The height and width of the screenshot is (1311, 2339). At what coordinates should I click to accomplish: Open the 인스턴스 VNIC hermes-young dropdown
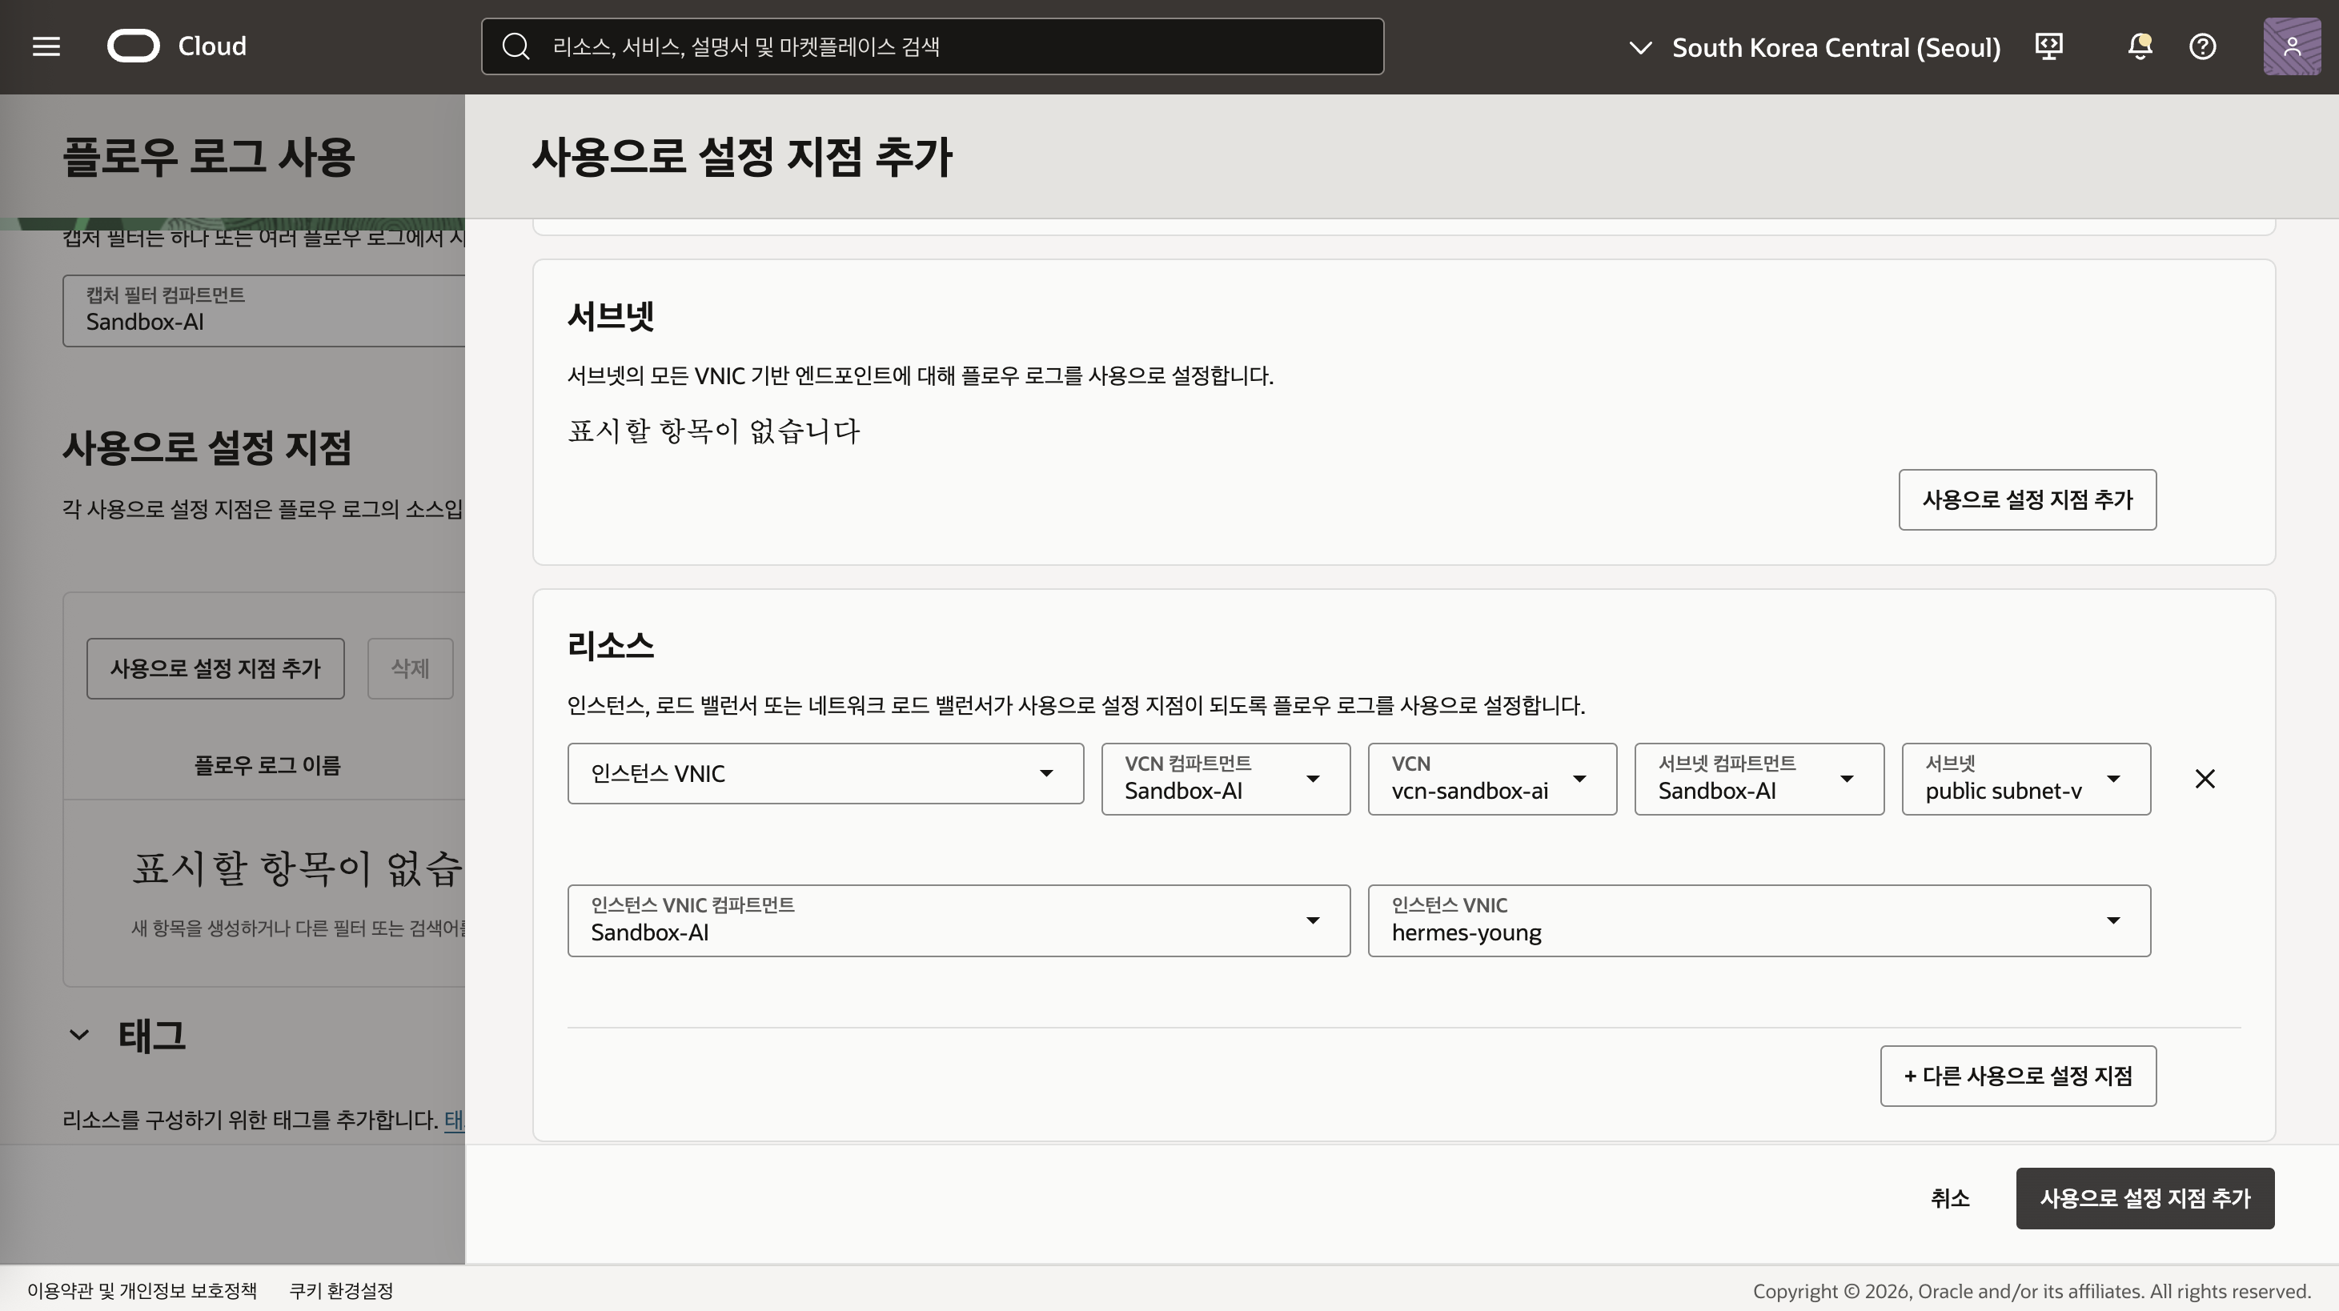tap(1759, 920)
